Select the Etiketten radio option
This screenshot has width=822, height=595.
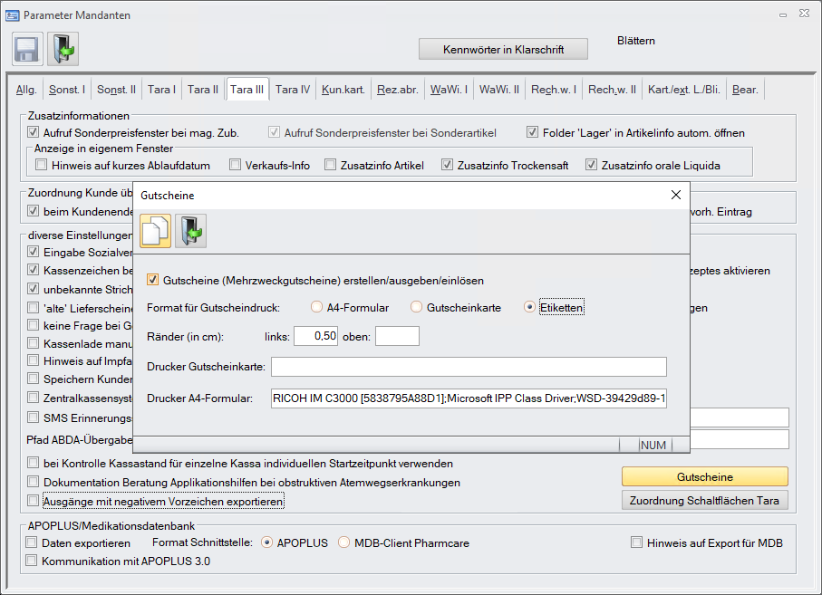tap(530, 308)
